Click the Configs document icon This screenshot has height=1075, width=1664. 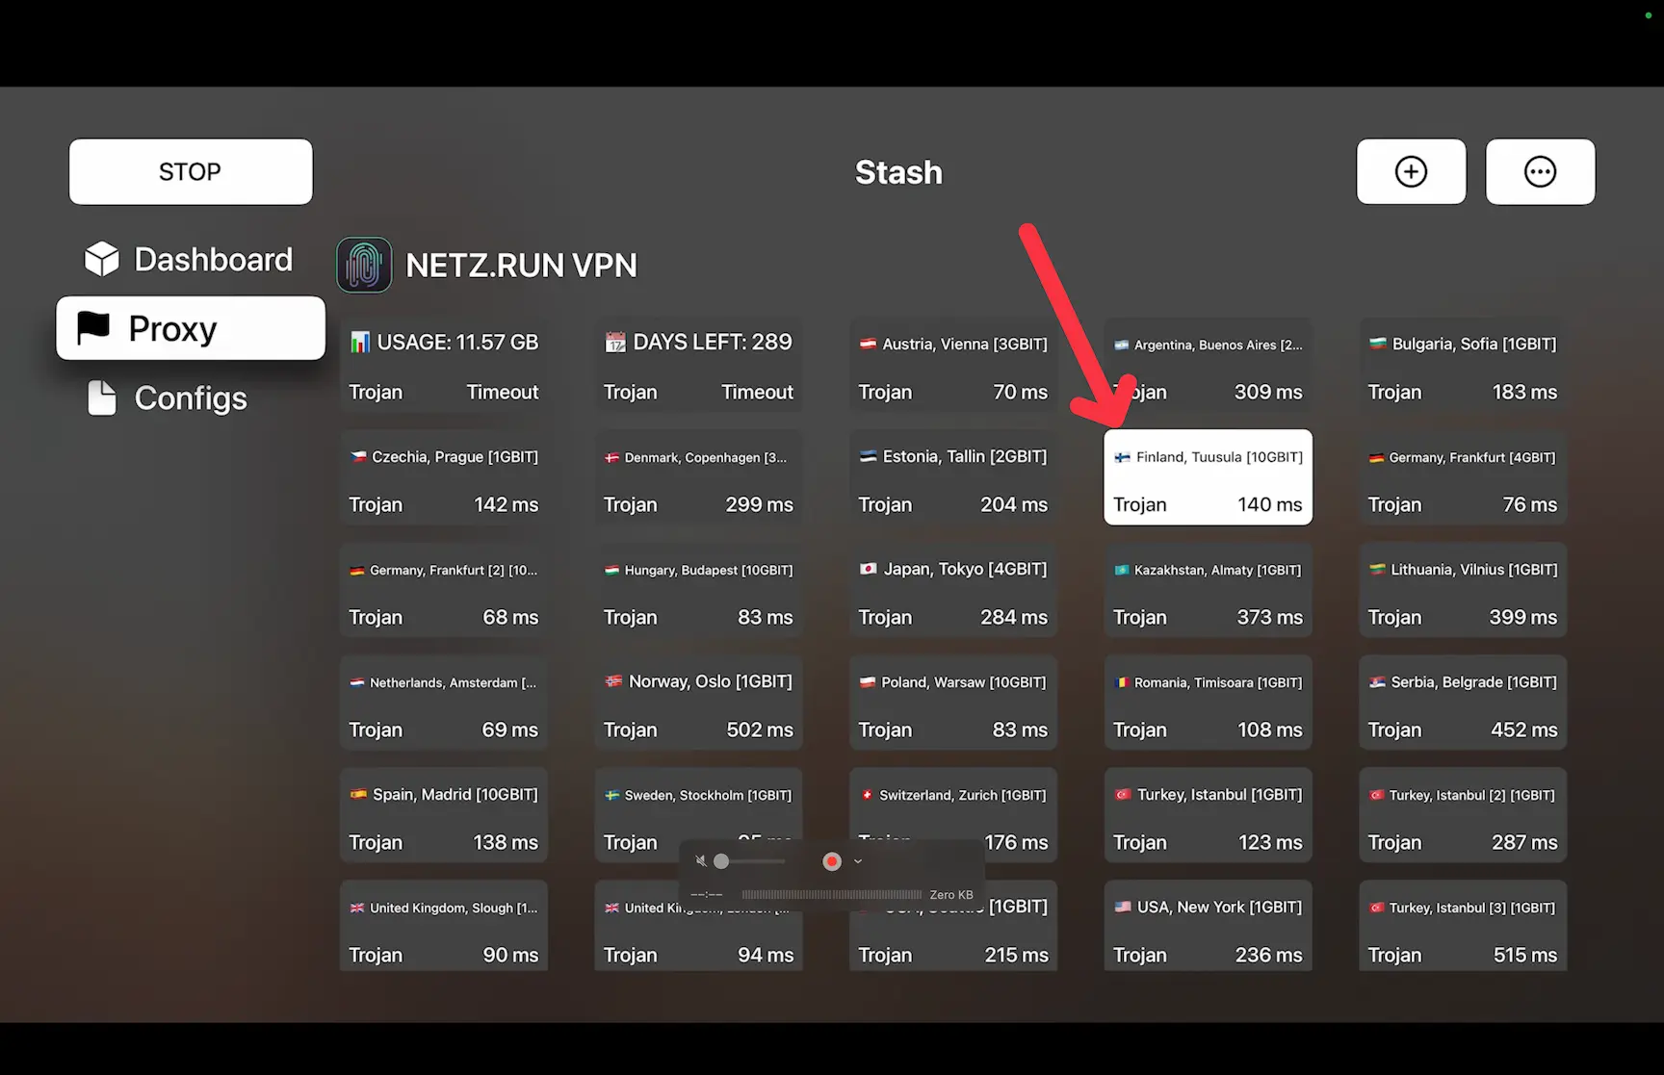pos(102,397)
